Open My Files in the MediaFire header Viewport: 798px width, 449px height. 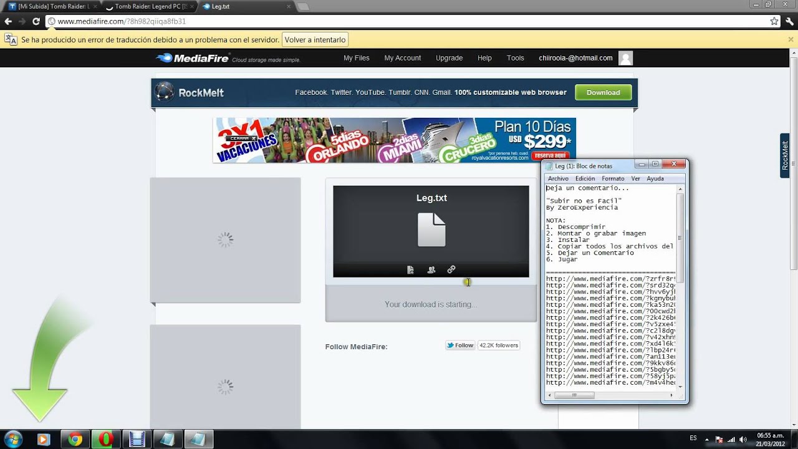tap(357, 58)
